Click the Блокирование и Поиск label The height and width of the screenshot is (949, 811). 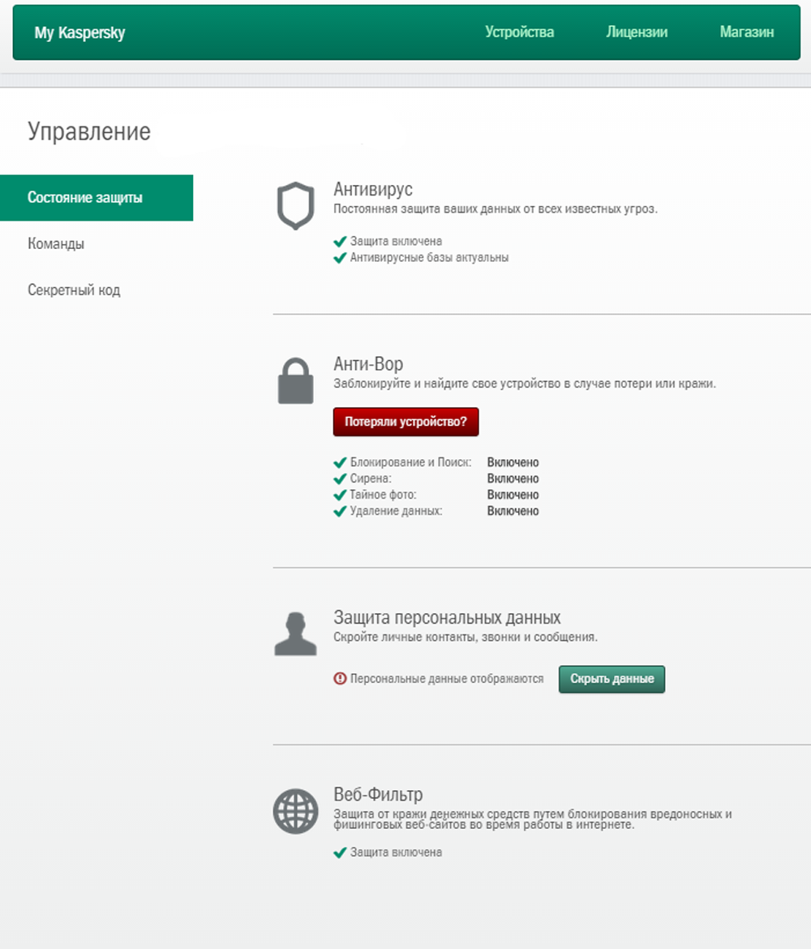pos(410,462)
